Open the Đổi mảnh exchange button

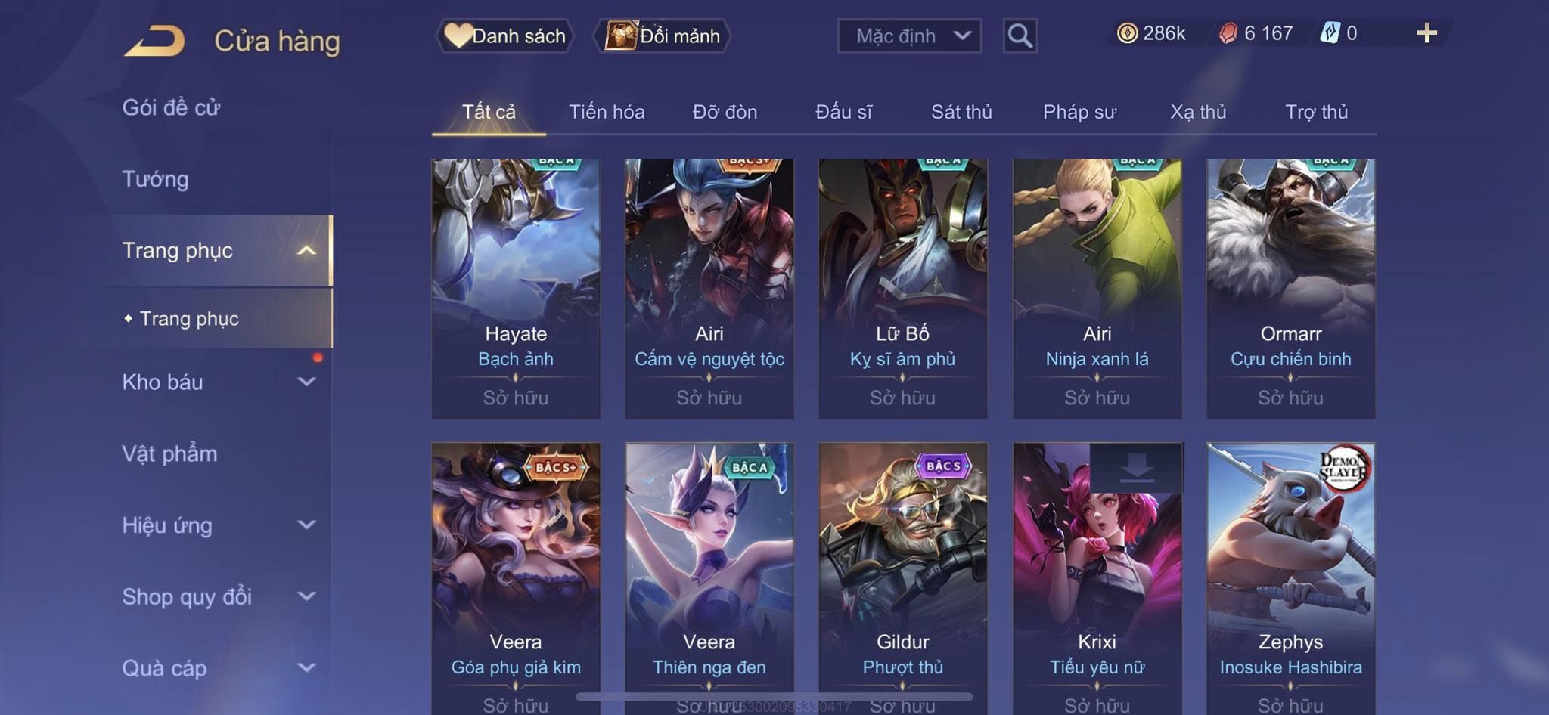coord(662,36)
